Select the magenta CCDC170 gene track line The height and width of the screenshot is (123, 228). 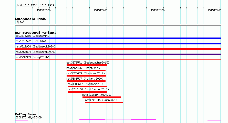click(x=118, y=120)
